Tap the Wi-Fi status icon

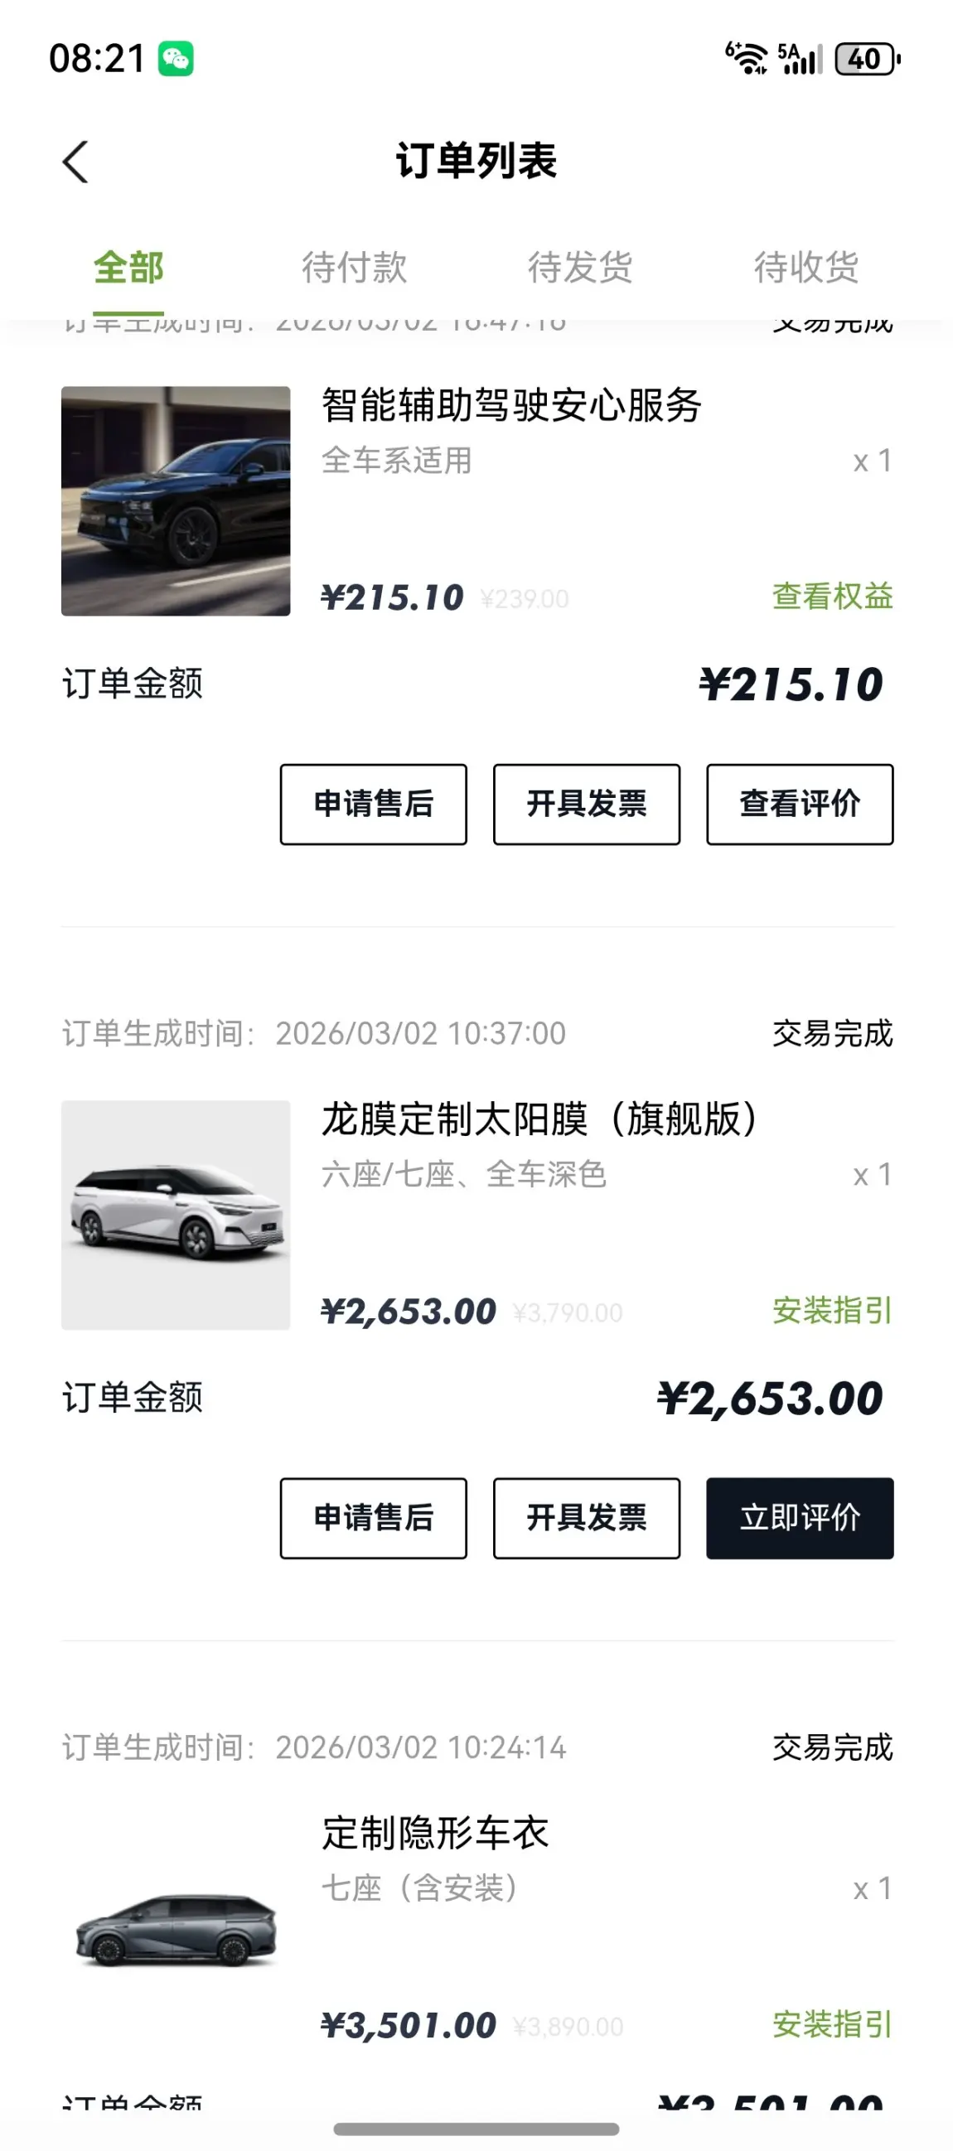(x=746, y=59)
